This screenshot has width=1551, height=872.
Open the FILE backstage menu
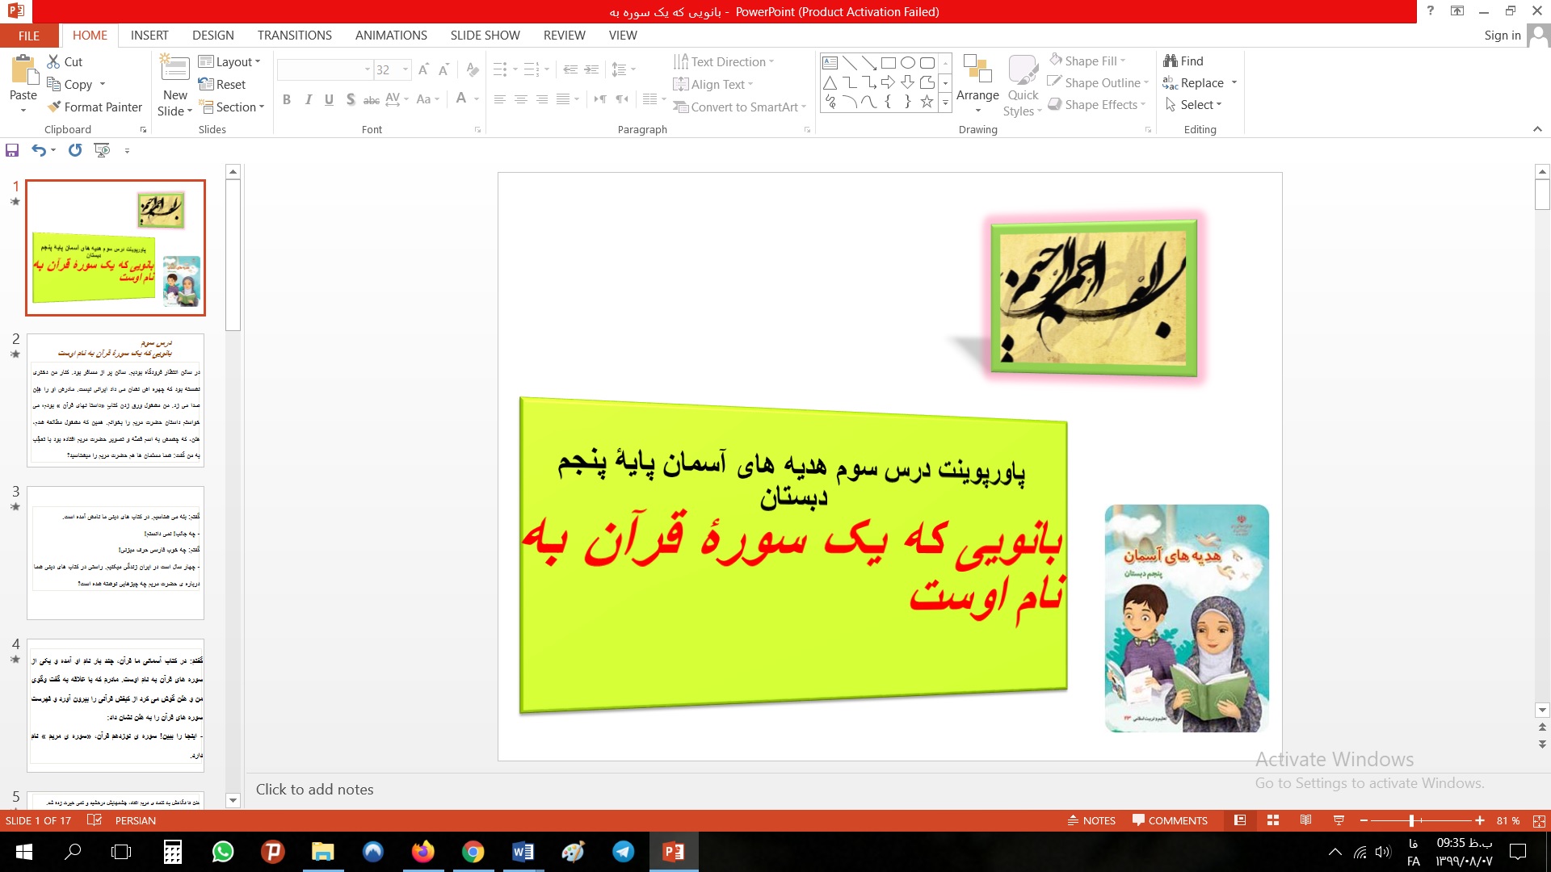coord(29,36)
